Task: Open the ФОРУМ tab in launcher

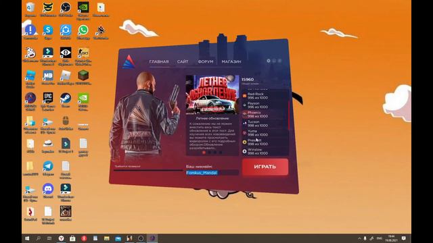Action: (x=206, y=61)
